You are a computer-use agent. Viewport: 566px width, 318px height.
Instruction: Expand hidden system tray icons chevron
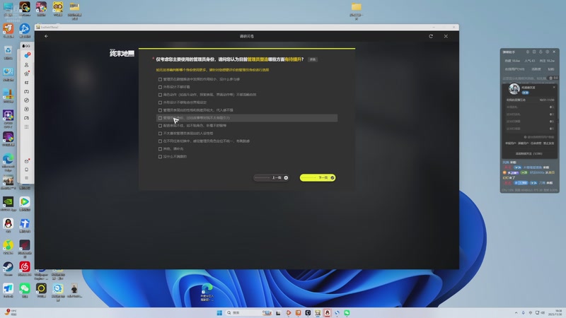(x=516, y=312)
